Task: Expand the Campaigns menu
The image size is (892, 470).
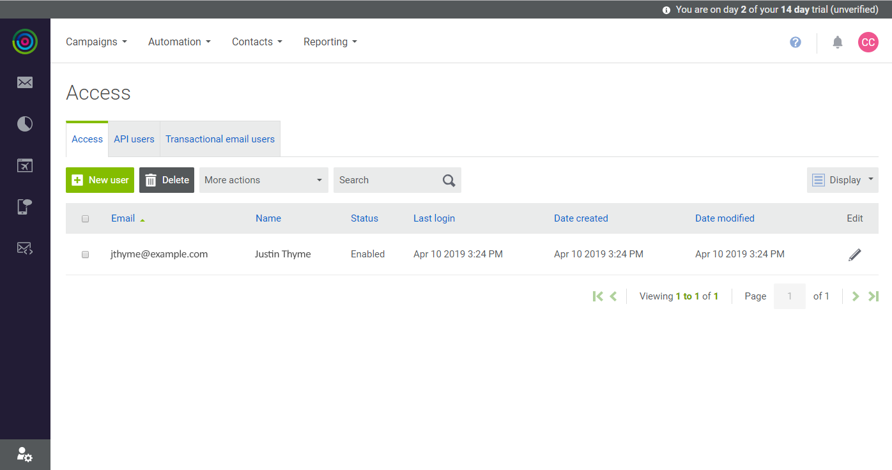Action: tap(96, 42)
